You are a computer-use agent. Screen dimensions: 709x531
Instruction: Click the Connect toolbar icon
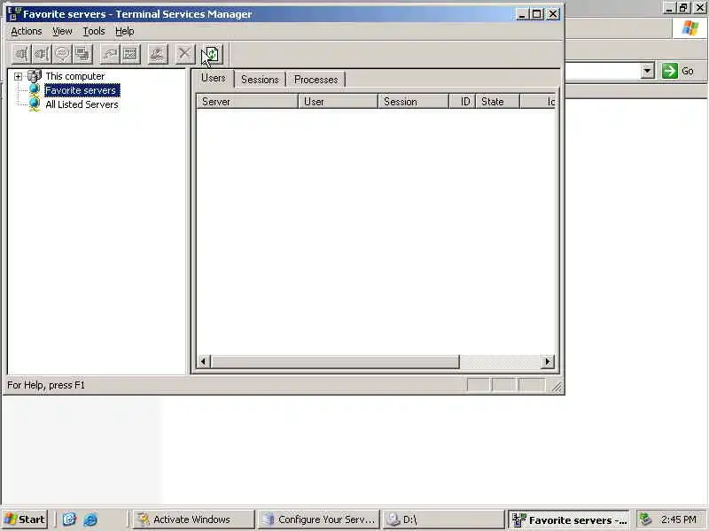coord(21,55)
